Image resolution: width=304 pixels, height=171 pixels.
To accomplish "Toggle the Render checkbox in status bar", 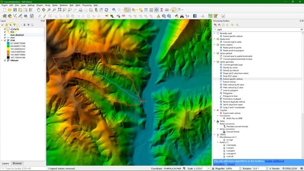I will coord(270,169).
